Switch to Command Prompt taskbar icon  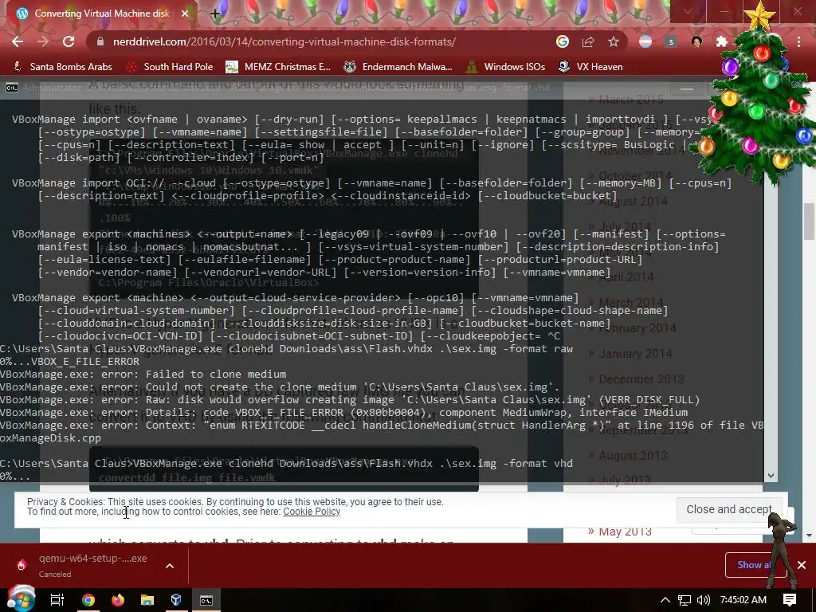coord(206,600)
